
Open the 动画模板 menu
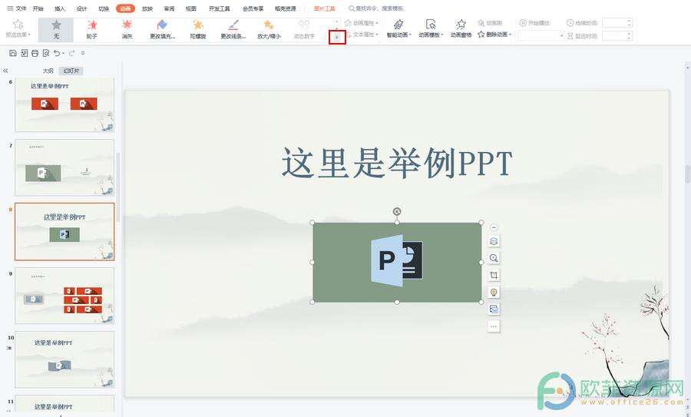coord(431,28)
